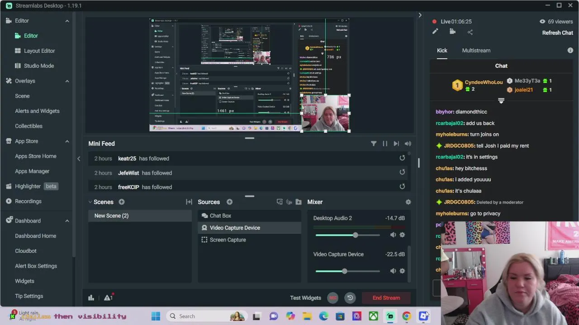
Task: Select New Scene (2) in Scenes
Action: click(x=140, y=216)
